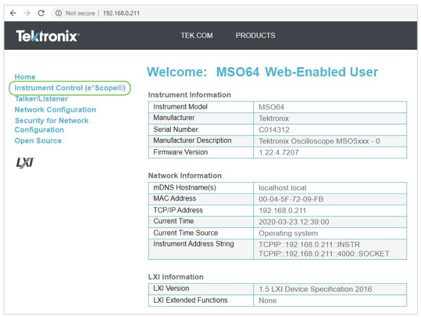The height and width of the screenshot is (317, 421).
Task: Click the Tektronix logo in header
Action: 47,36
